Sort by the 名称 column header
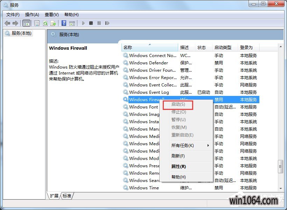This screenshot has height=210, width=287. [x=149, y=47]
